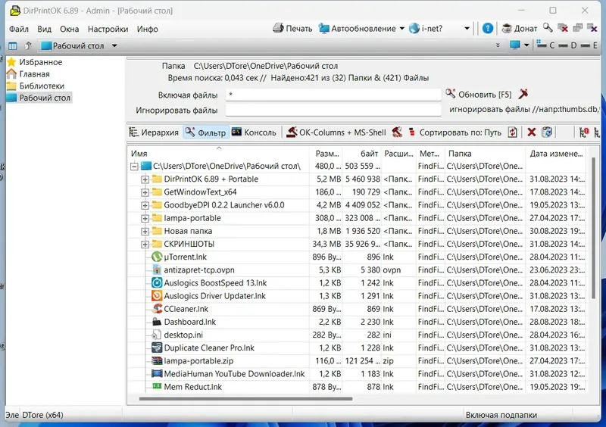Click the desktop monitor icon in address bar
Image resolution: width=606 pixels, height=427 pixels.
coord(515,45)
